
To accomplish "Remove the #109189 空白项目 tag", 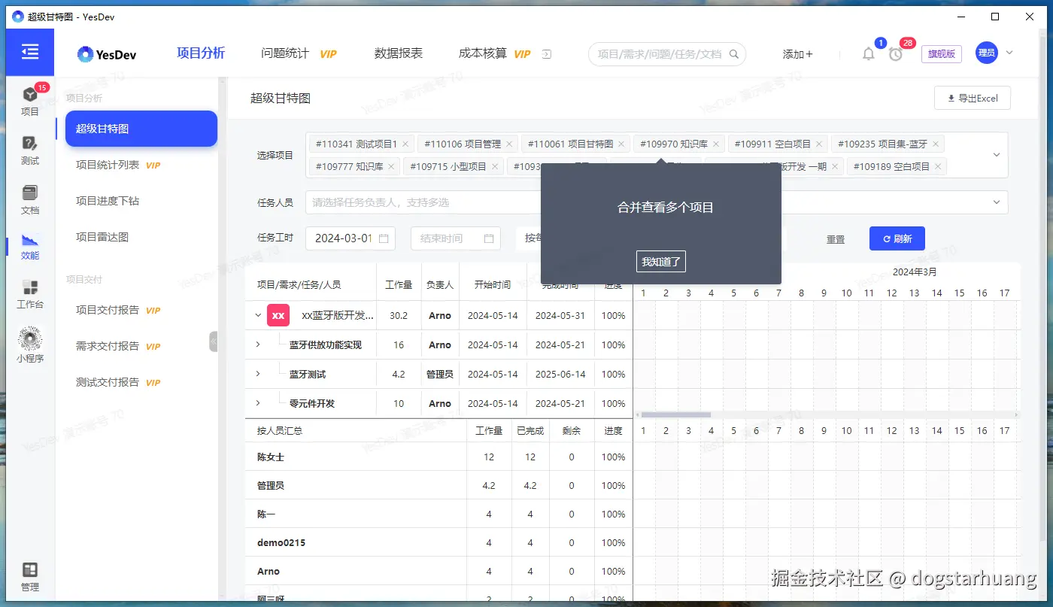I will point(938,167).
